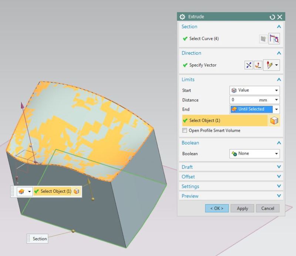Expand the Draft group
Image resolution: width=296 pixels, height=256 pixels.
tap(279, 167)
